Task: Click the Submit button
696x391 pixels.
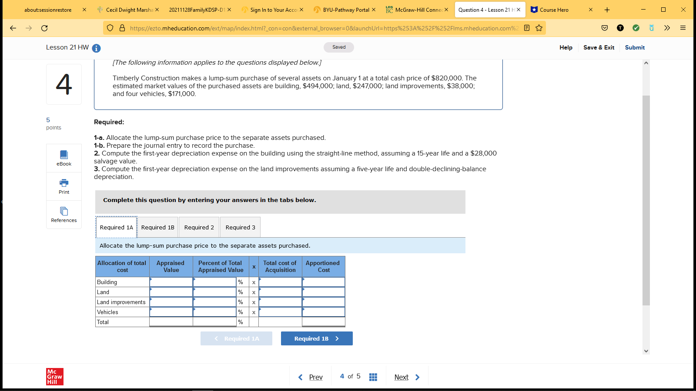Action: [635, 47]
